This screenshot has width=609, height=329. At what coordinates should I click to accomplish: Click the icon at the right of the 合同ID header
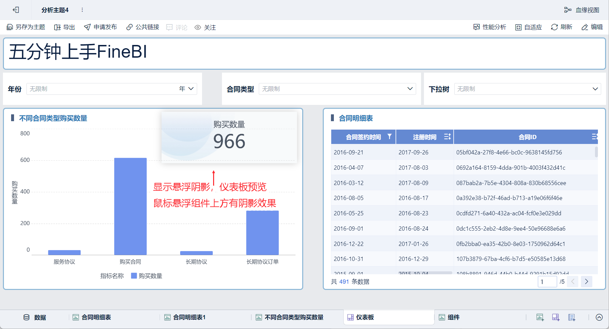coord(595,136)
